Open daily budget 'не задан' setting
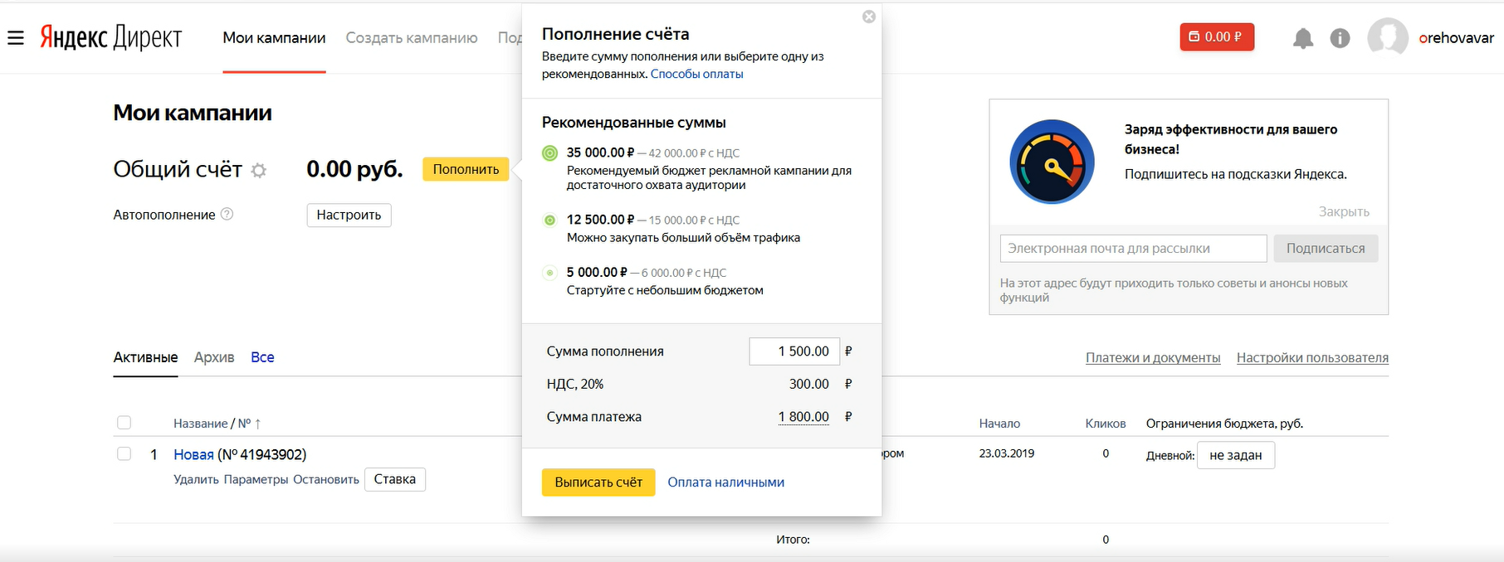The image size is (1504, 562). (1235, 455)
